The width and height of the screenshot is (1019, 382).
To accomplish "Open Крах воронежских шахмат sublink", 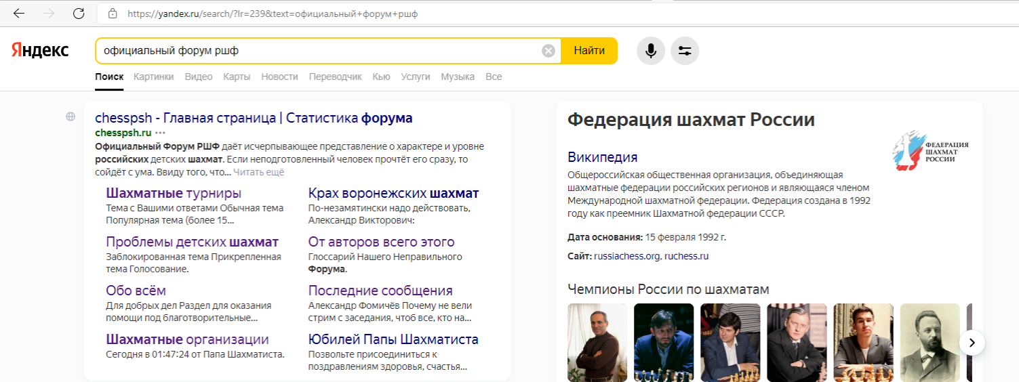I will coord(393,193).
